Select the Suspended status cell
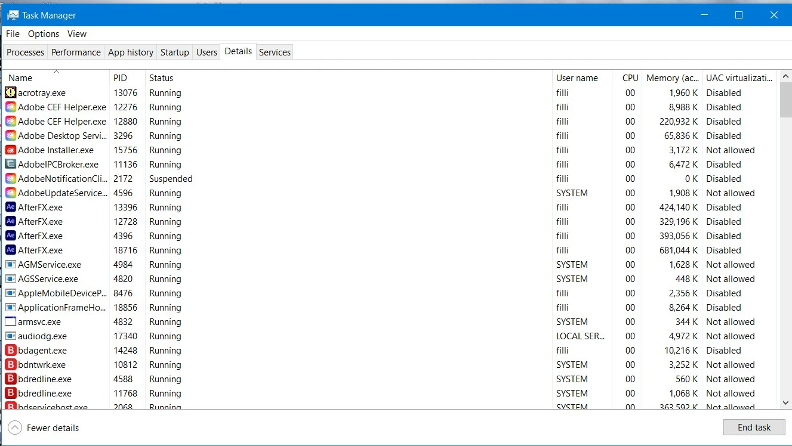792x446 pixels. [x=171, y=179]
